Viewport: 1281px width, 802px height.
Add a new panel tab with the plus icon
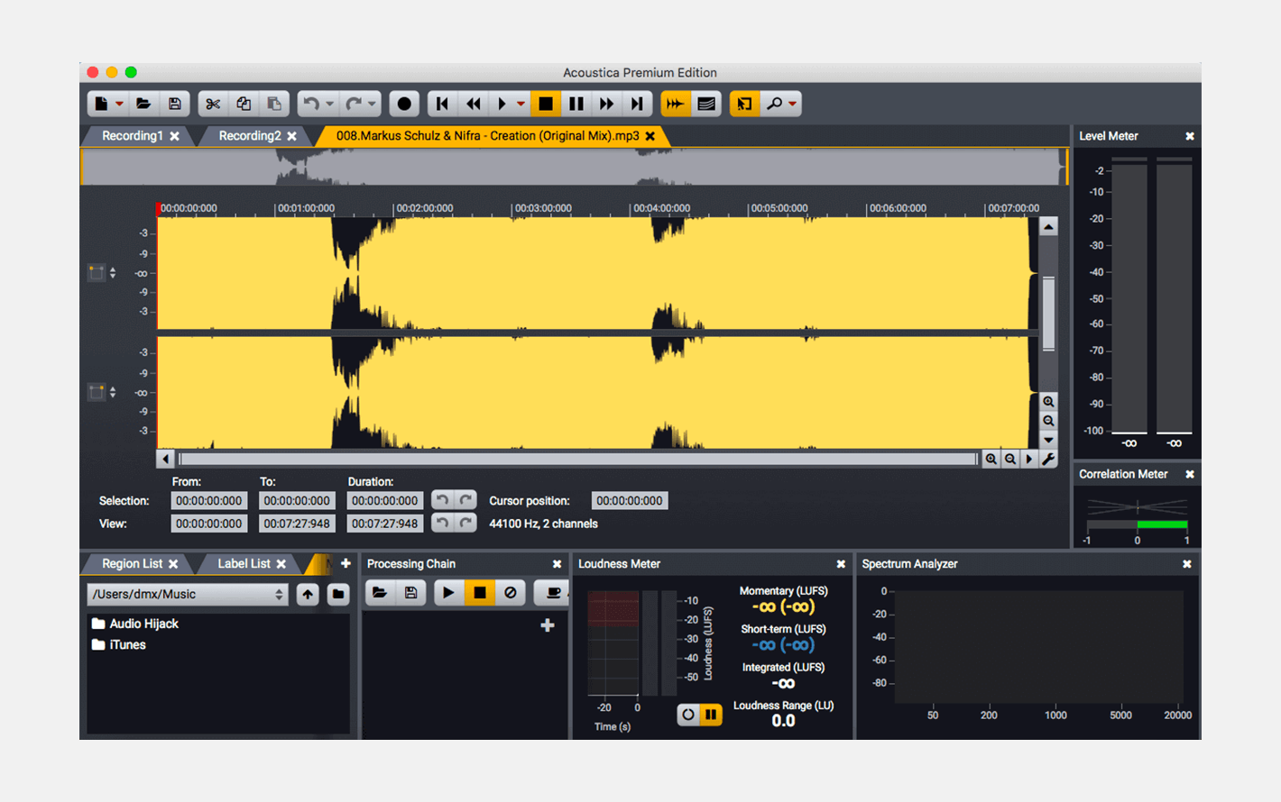coord(346,563)
